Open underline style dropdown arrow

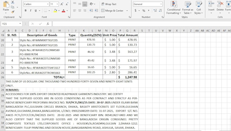pyautogui.click(x=39, y=10)
